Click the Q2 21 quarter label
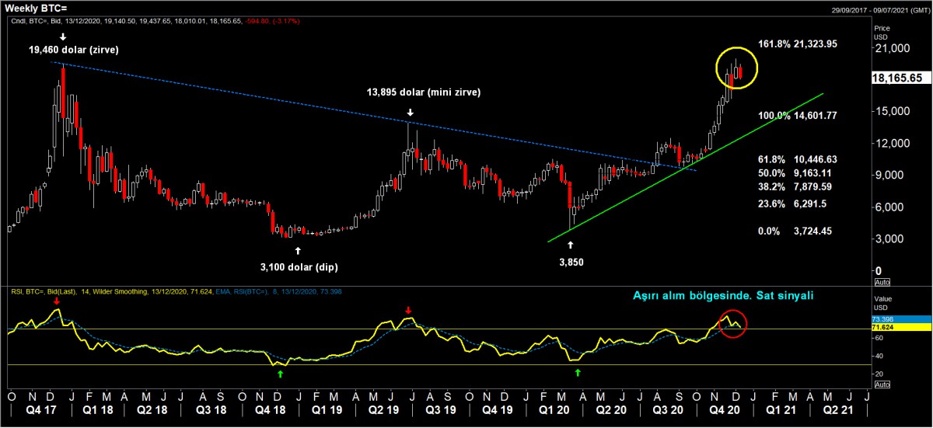The image size is (933, 428). pos(839,409)
